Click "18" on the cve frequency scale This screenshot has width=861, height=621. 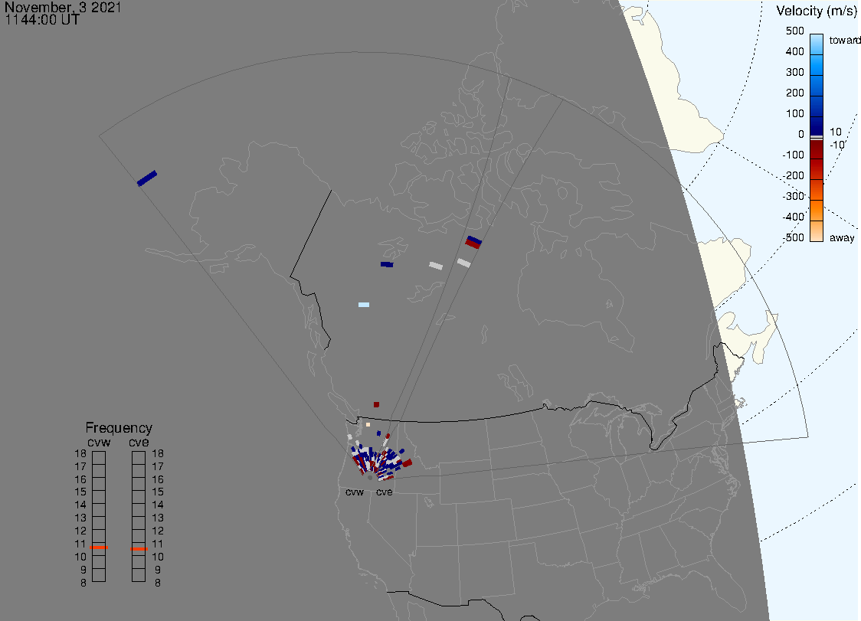point(158,453)
